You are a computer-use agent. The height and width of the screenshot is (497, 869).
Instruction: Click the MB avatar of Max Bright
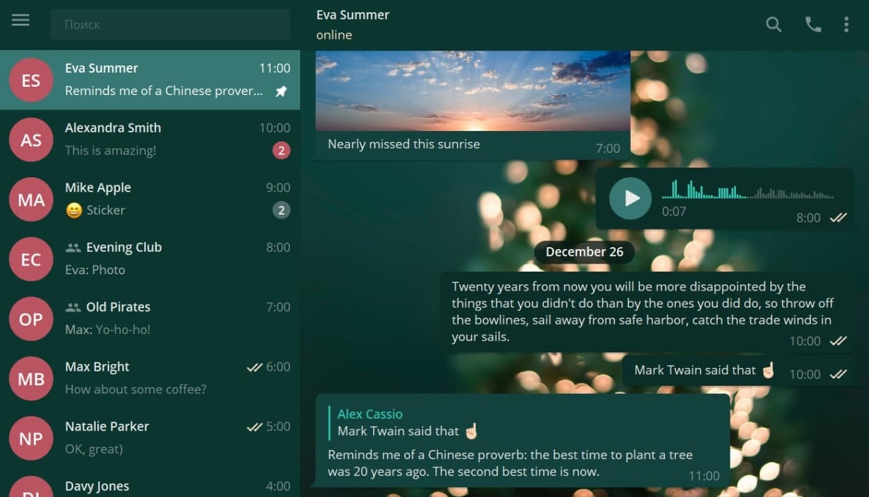tap(31, 379)
